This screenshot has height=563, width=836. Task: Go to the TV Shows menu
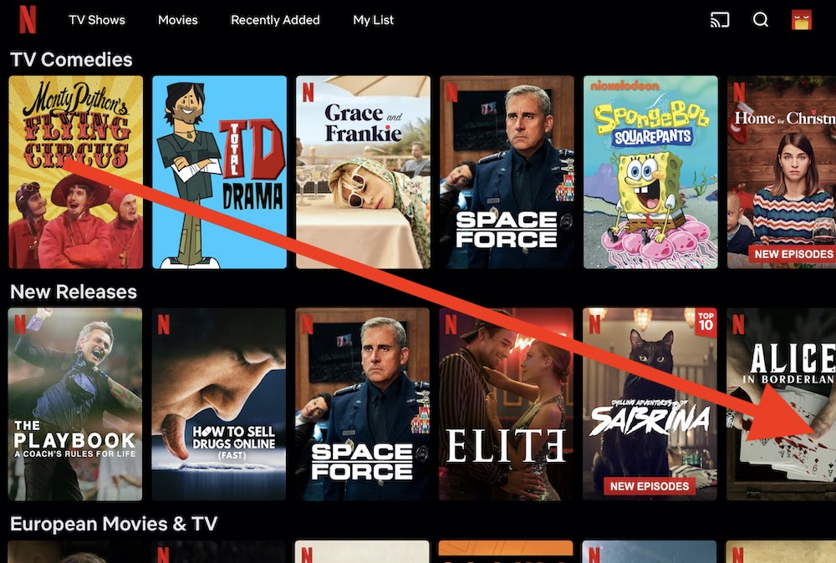pos(96,20)
